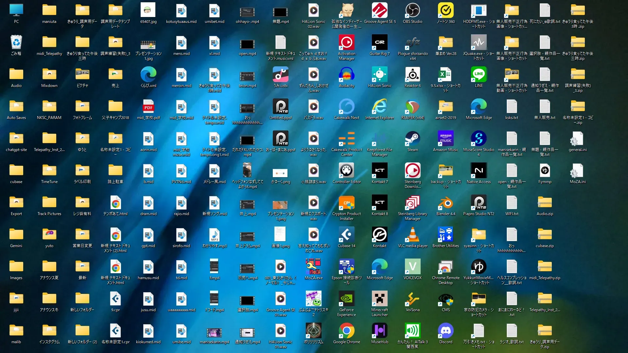This screenshot has width=628, height=353.
Task: Select the REAPER (x64) icon
Action: coord(412,107)
